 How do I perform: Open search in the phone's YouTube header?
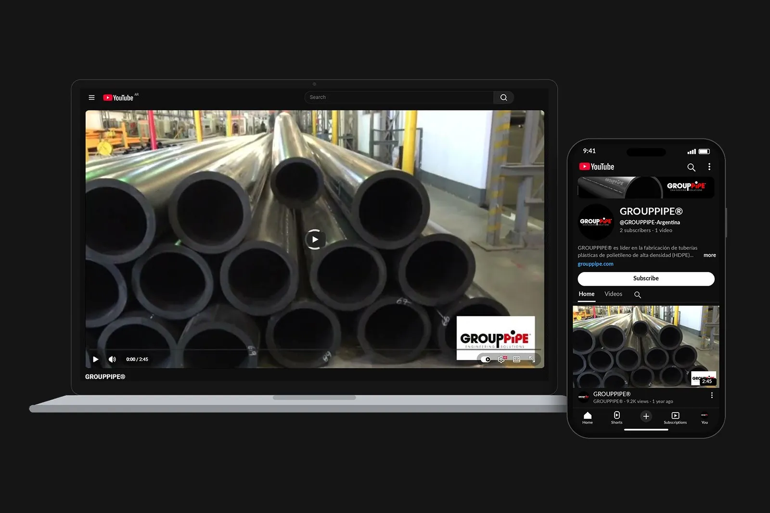point(691,167)
